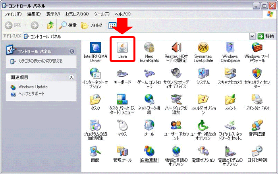Click the 検索 search button

(68, 25)
